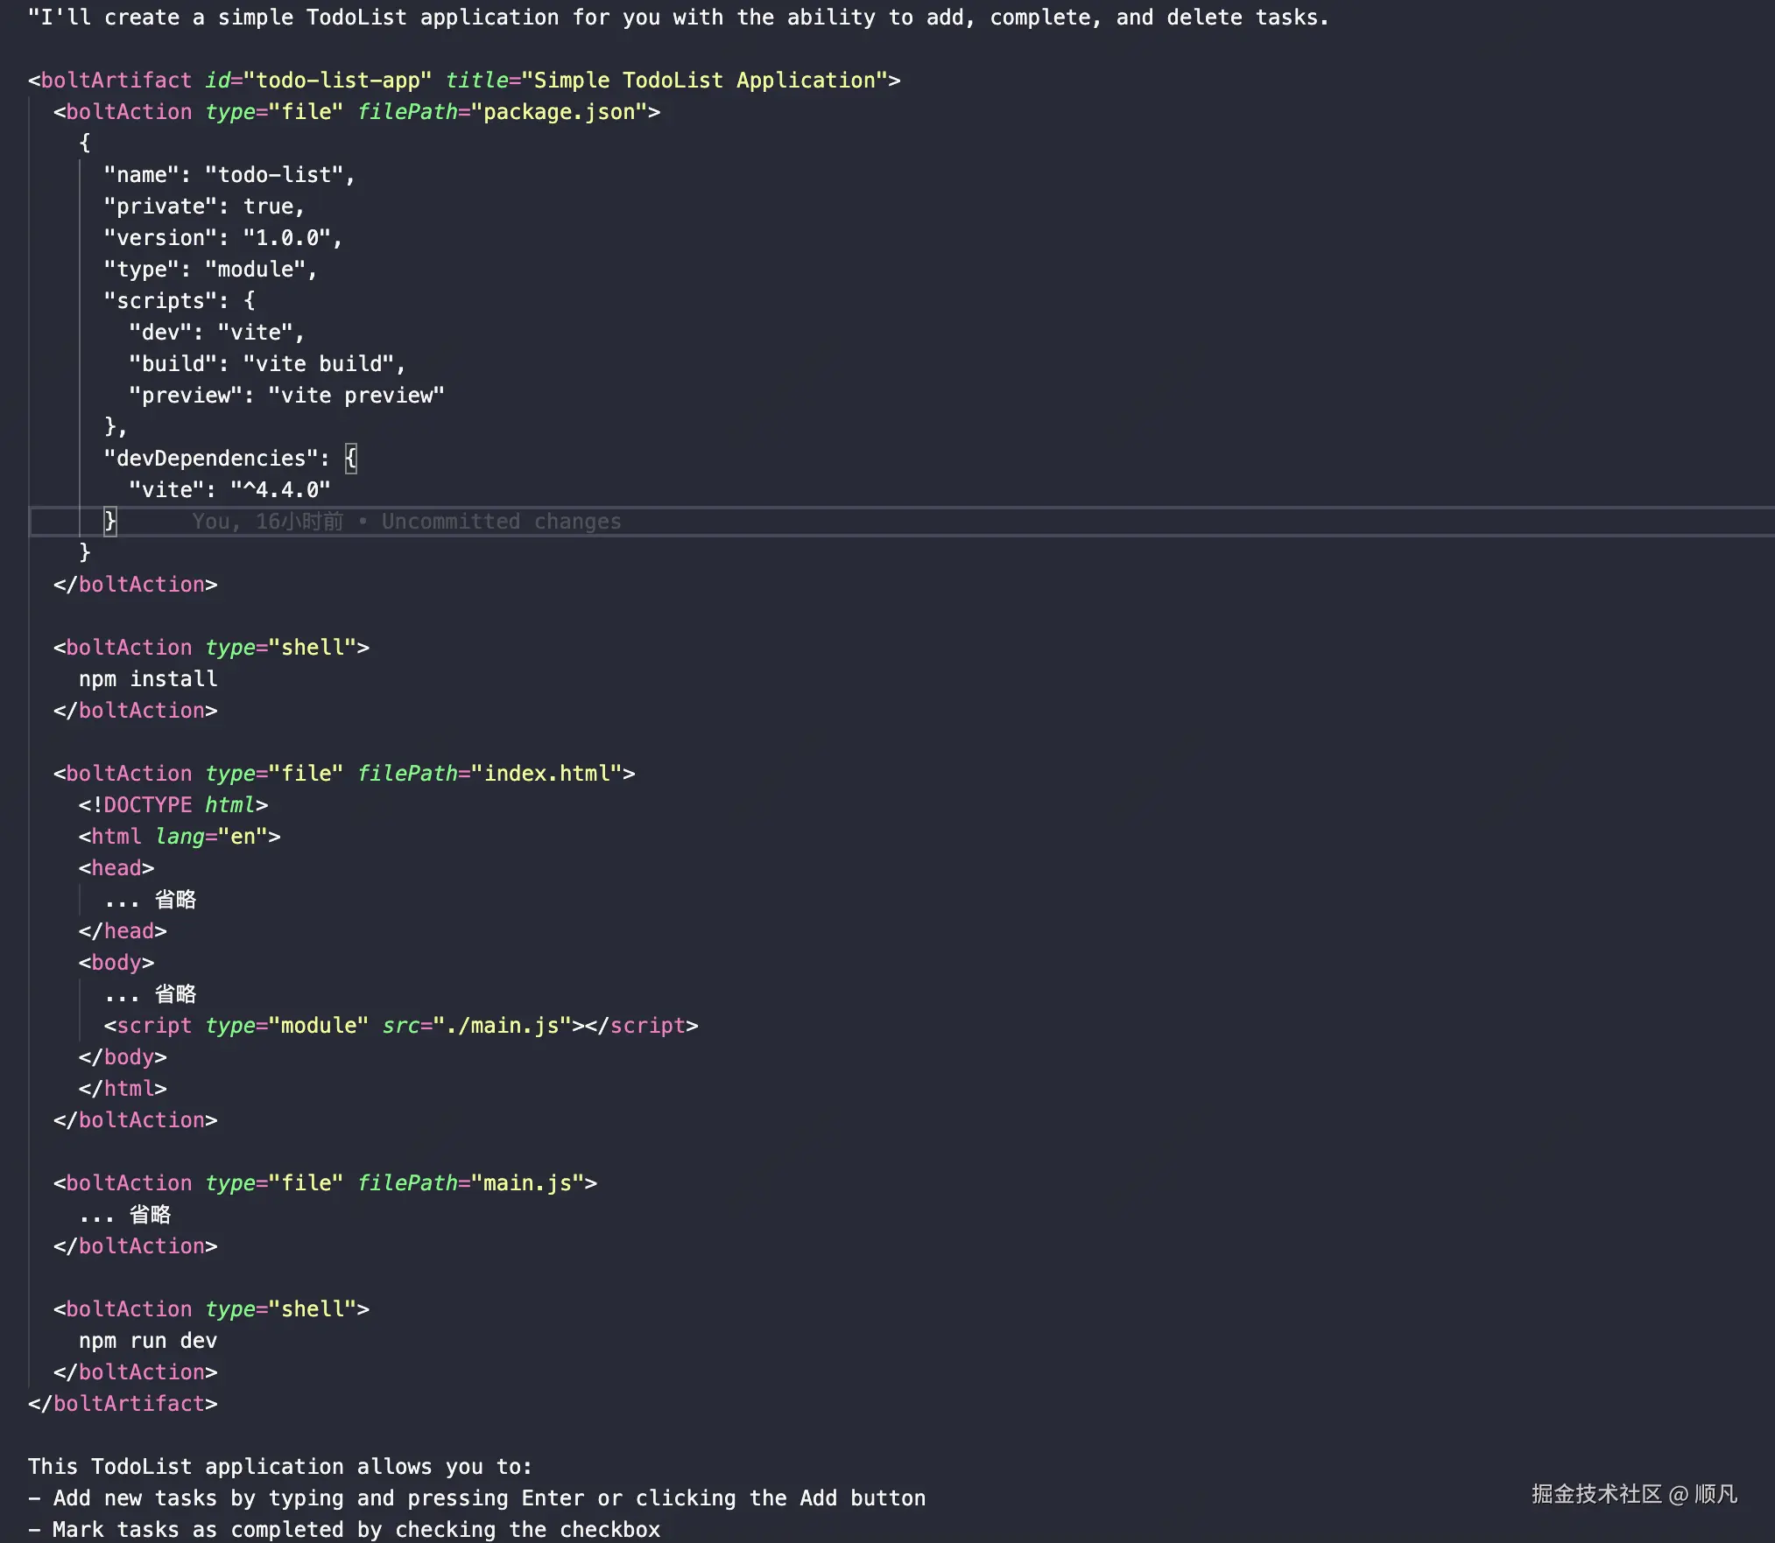
Task: Click the first type="shell" attribute
Action: 280,648
